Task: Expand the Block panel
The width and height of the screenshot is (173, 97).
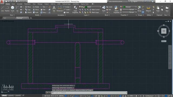Action: click(107, 15)
